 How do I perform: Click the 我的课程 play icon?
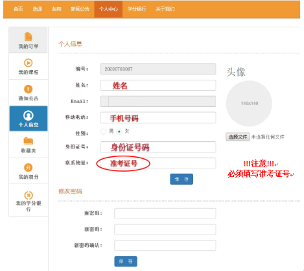click(x=29, y=63)
